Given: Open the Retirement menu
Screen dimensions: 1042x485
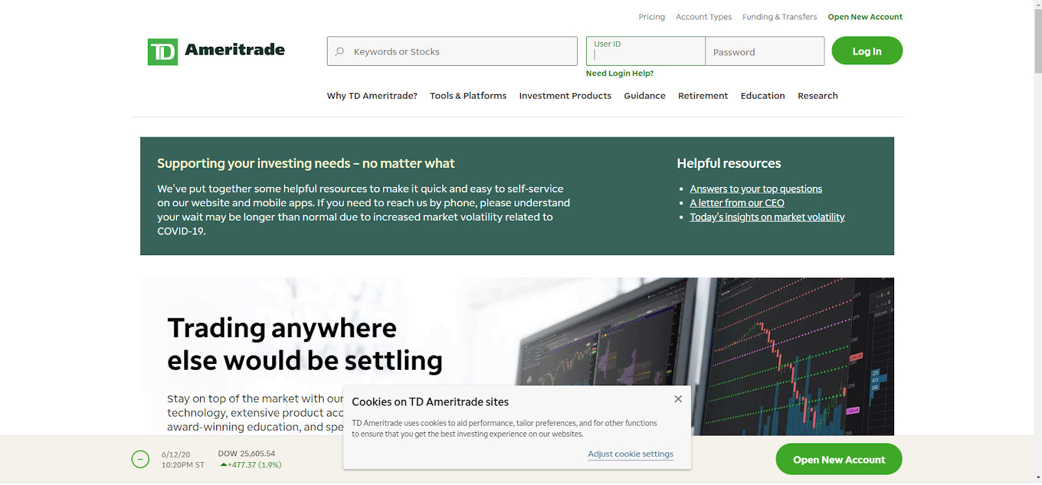Looking at the screenshot, I should pyautogui.click(x=703, y=96).
